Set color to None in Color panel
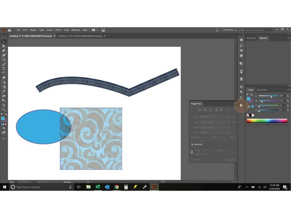Image resolution: width=291 pixels, height=218 pixels. coord(248,115)
